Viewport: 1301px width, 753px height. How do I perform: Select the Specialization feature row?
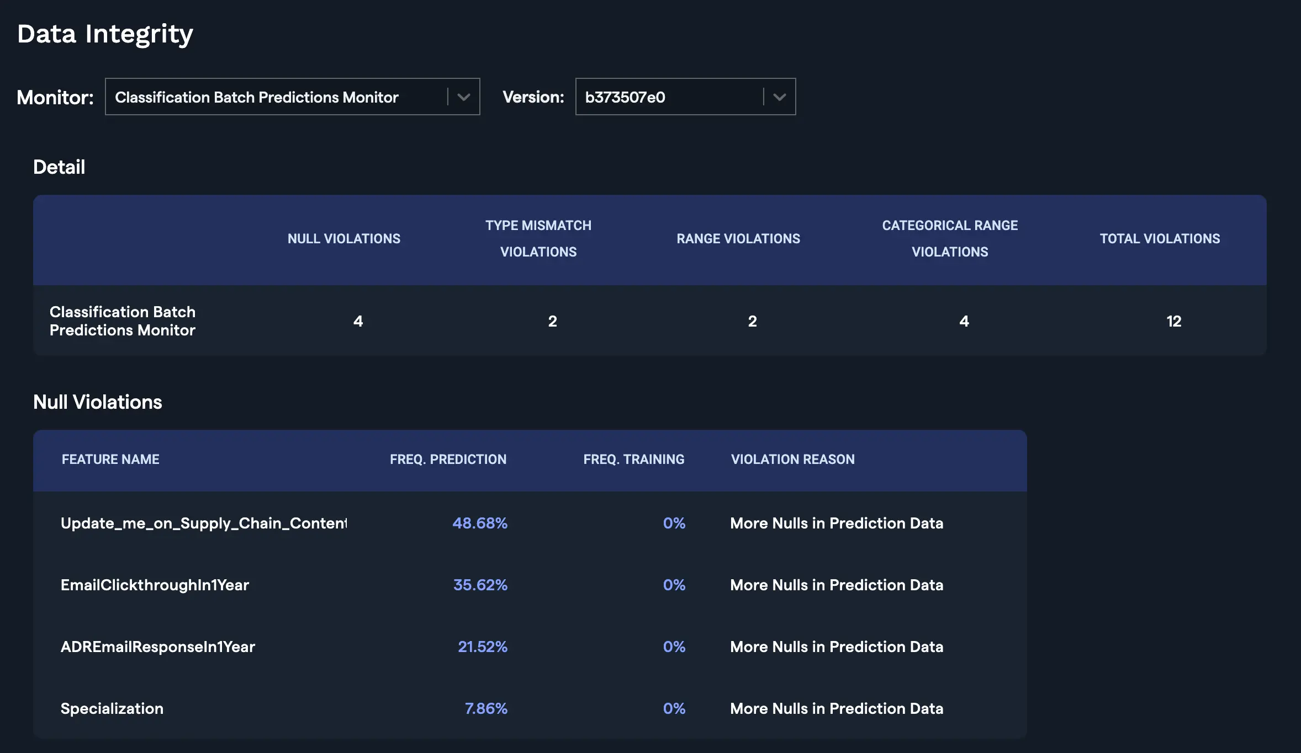click(112, 708)
